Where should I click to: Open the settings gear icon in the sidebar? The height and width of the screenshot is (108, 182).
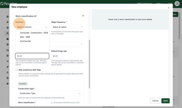click(x=8, y=84)
